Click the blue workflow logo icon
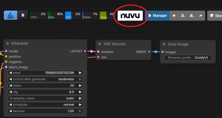 [10, 15]
